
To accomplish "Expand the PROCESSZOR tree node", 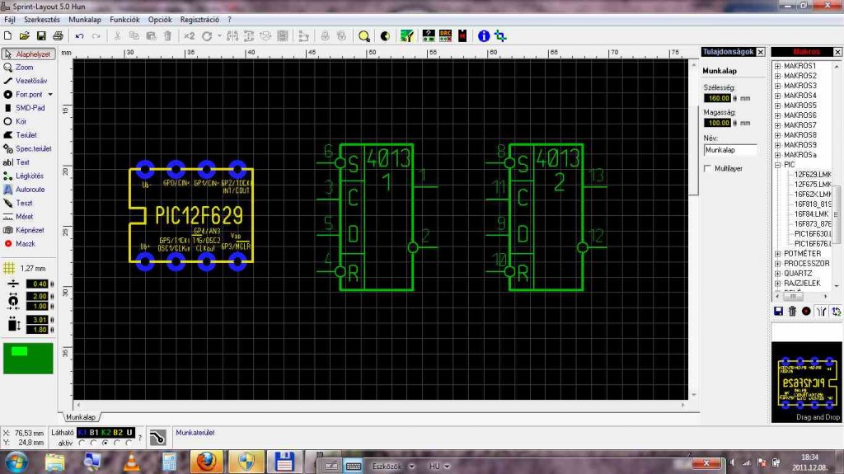I will (x=777, y=264).
